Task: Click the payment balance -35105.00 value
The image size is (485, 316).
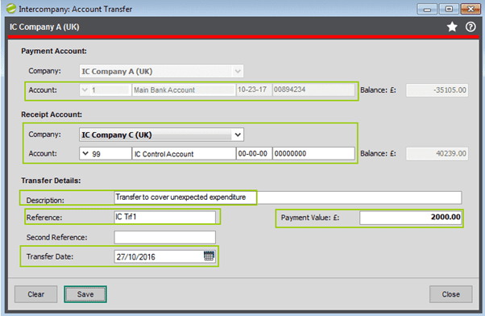Action: coord(437,90)
